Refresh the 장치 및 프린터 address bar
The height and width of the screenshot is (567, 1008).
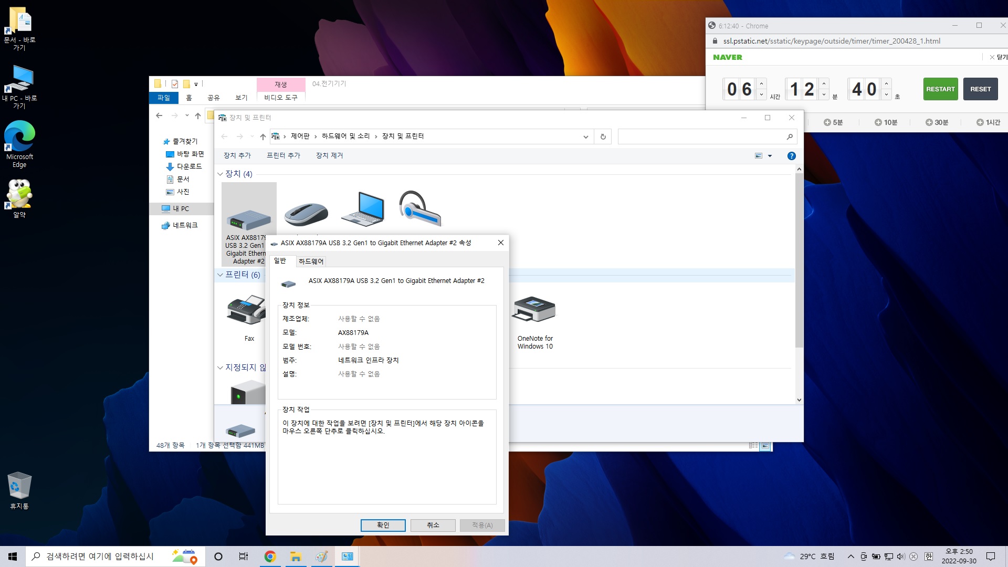[603, 136]
